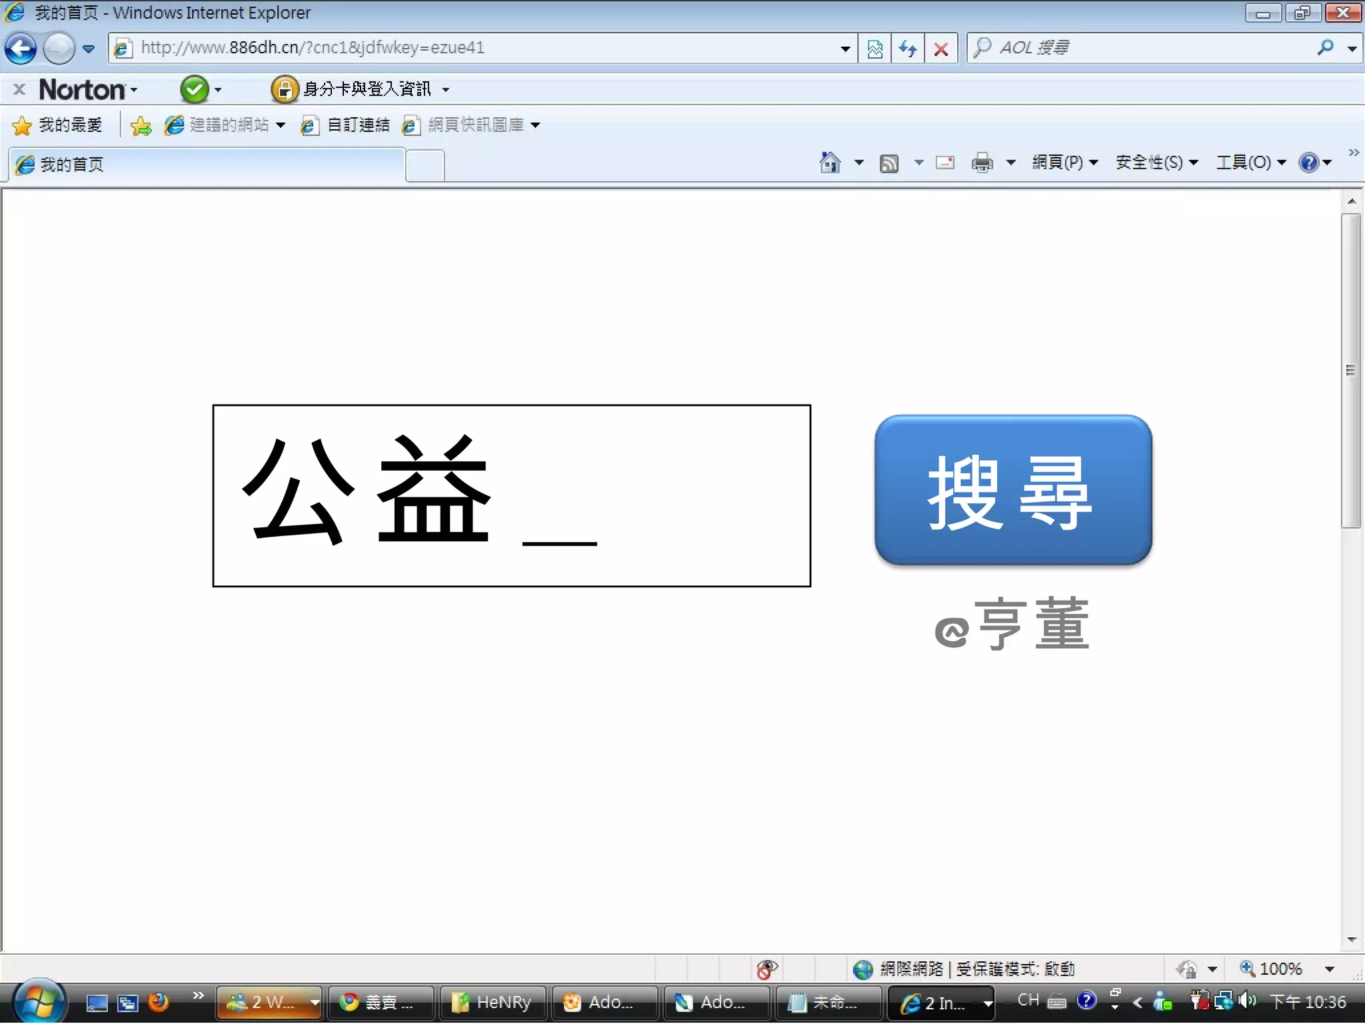Click the Home page icon

pos(830,162)
